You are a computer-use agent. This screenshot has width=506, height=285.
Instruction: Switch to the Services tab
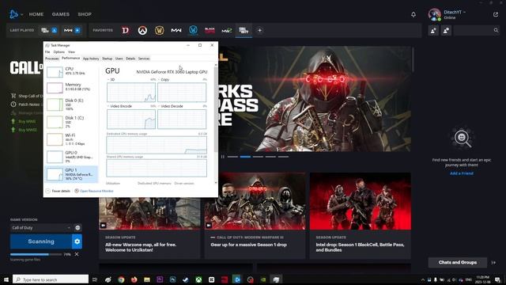pyautogui.click(x=144, y=59)
